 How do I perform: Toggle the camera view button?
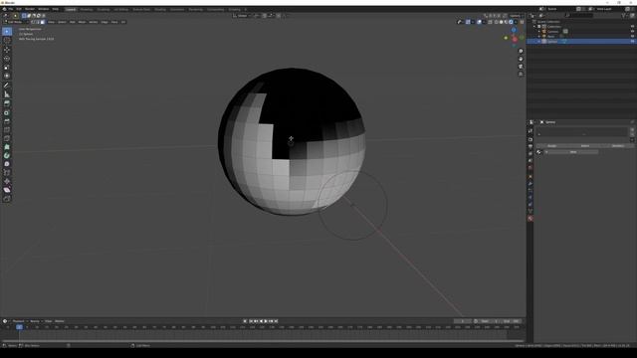[521, 67]
